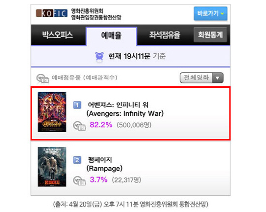
Task: Click the 영화진흥위원회 header text
Action: (x=87, y=11)
